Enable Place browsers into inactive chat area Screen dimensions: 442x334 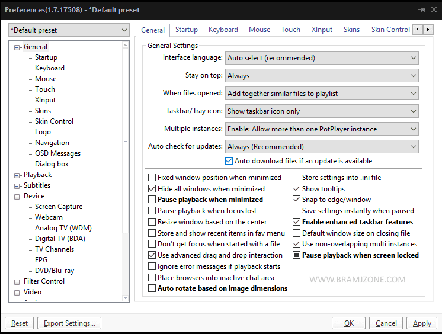click(152, 278)
